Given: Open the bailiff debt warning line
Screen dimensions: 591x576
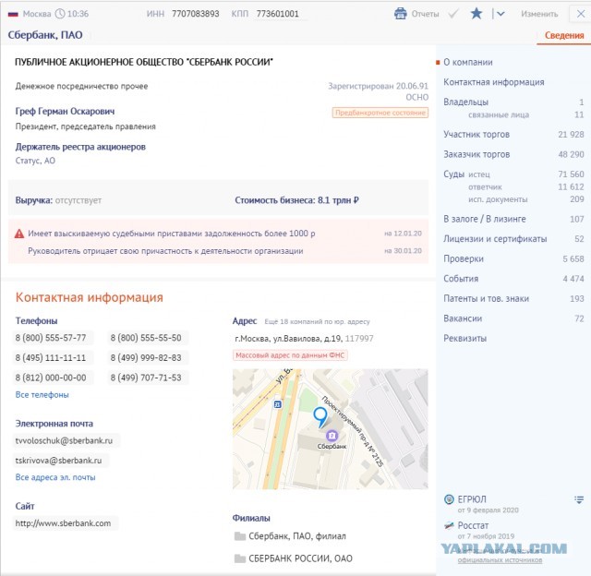Looking at the screenshot, I should coord(172,234).
